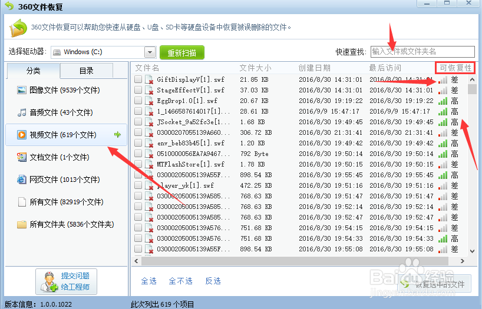Click the image files category icon
The height and width of the screenshot is (309, 482).
click(x=22, y=90)
